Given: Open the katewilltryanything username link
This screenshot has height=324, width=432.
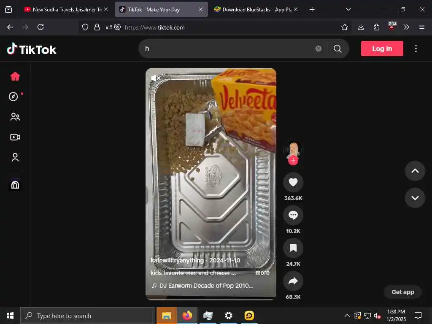Looking at the screenshot, I should [177, 260].
